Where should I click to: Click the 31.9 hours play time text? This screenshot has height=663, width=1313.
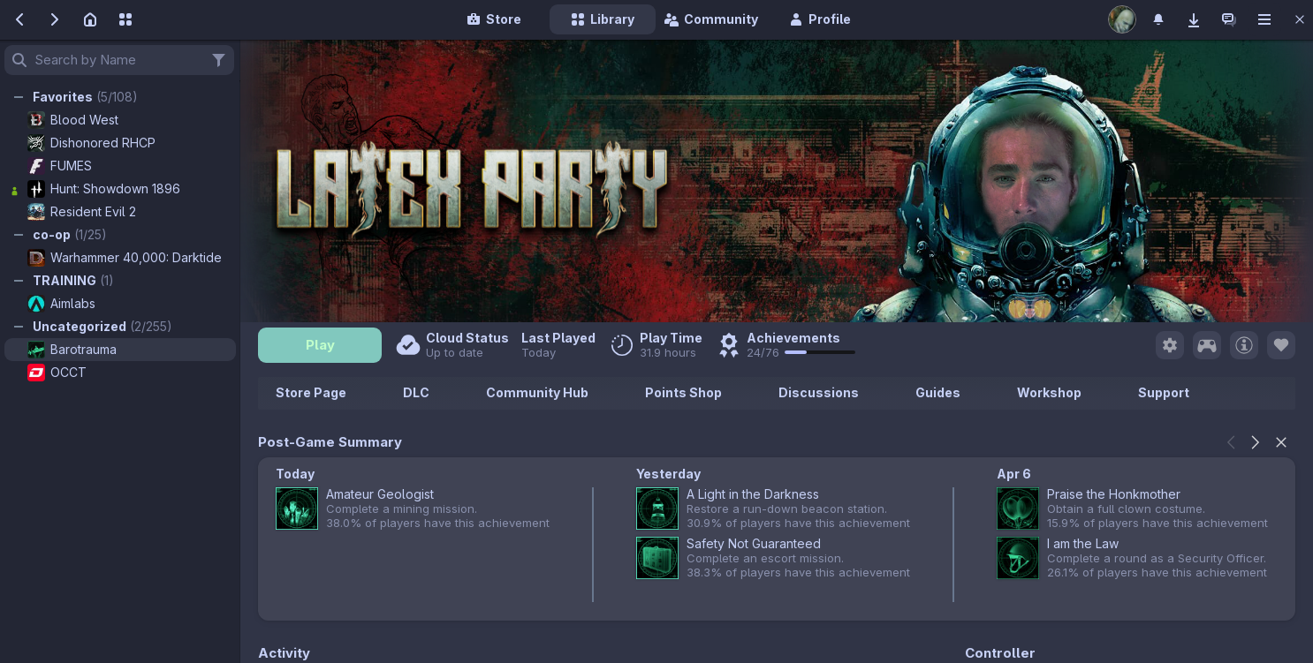668,353
